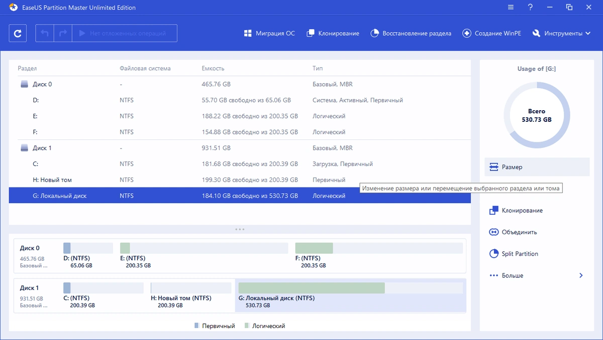
Task: Click the Тип column header
Action: pyautogui.click(x=318, y=68)
